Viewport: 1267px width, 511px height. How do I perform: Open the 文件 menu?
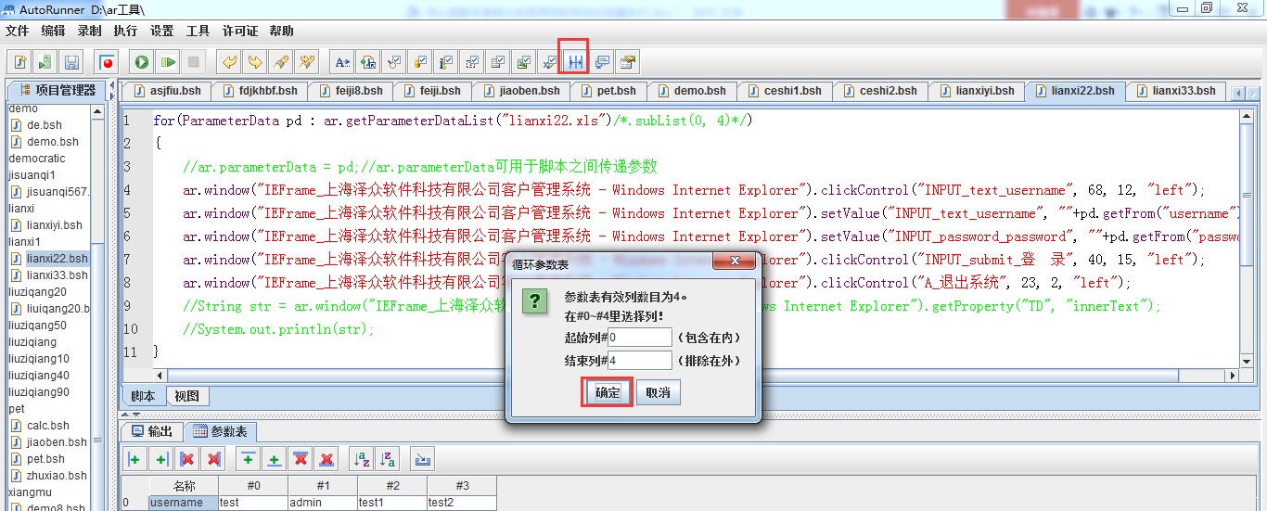[18, 31]
